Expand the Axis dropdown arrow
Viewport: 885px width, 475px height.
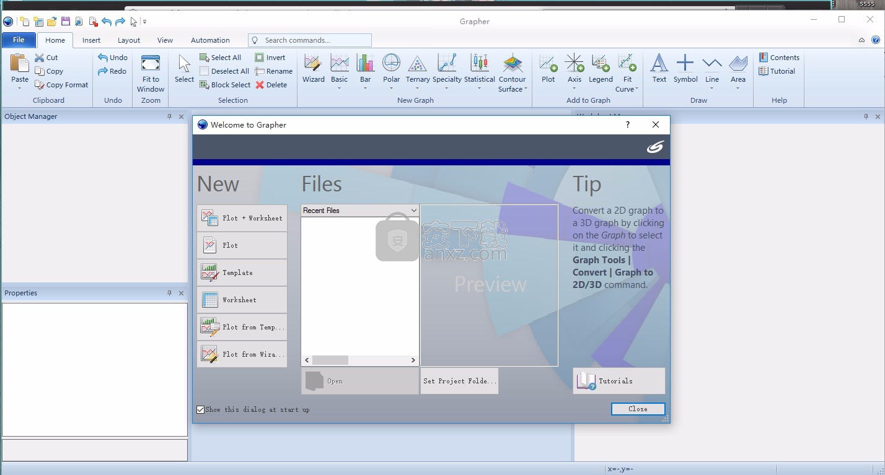[x=575, y=88]
